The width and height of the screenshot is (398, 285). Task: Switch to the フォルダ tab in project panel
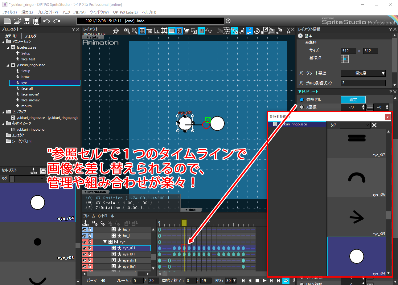coord(31,36)
